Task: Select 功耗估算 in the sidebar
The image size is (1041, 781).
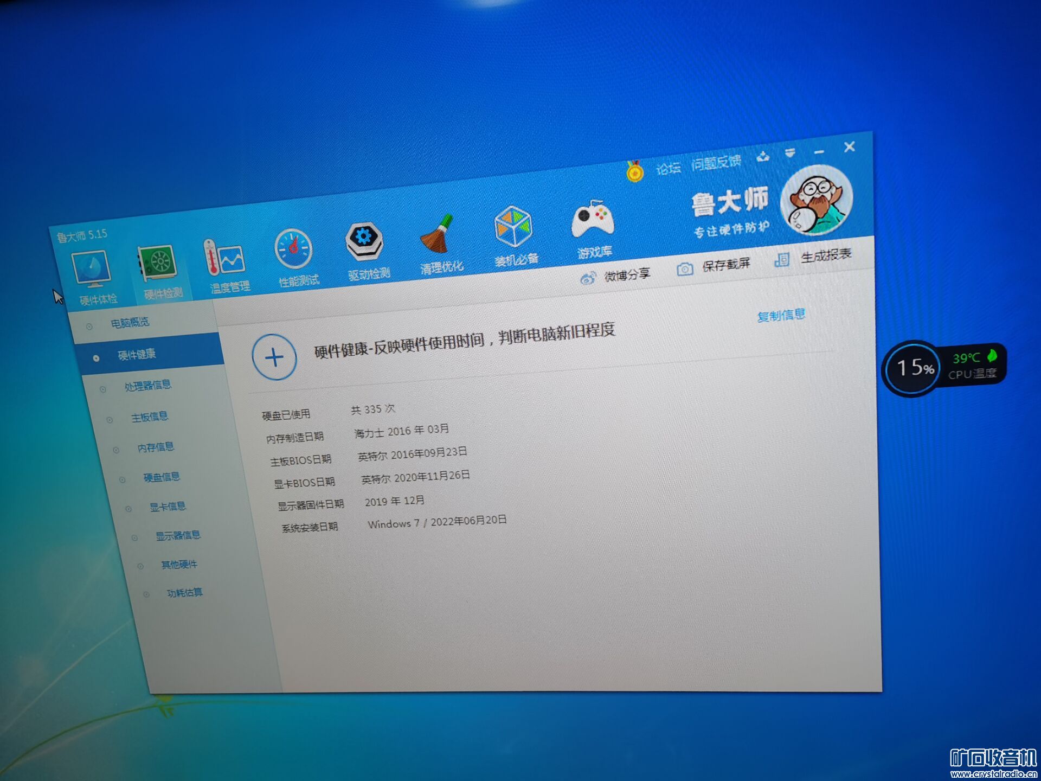Action: point(184,593)
